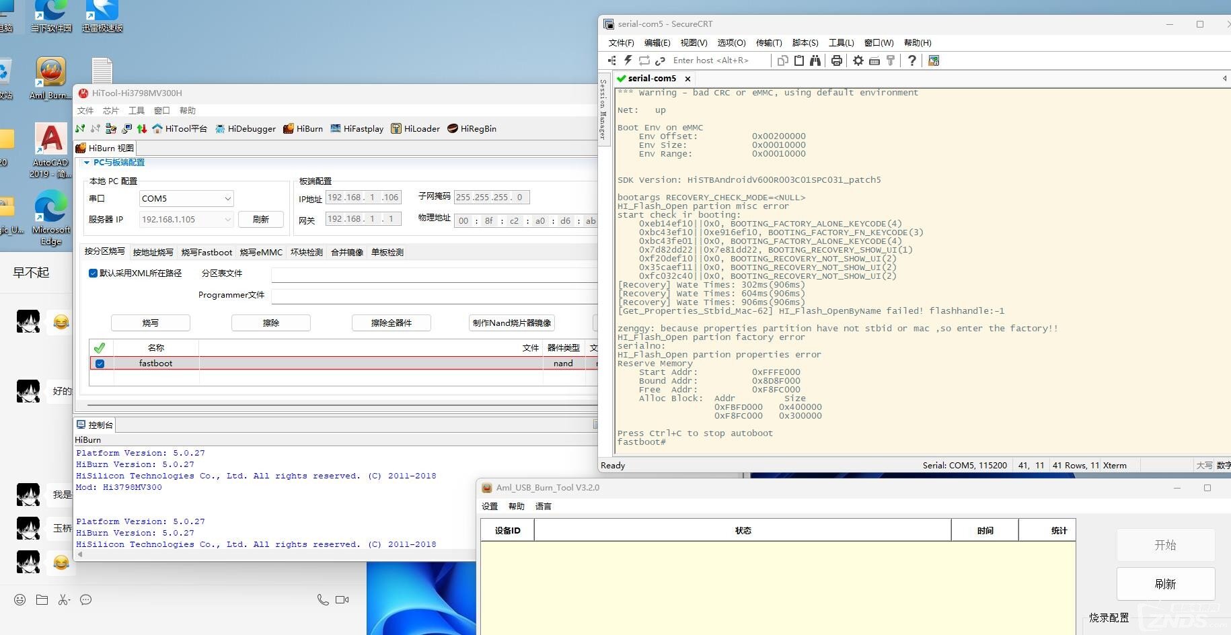The height and width of the screenshot is (635, 1231).
Task: Open the HiTool connection manager icon
Action: (x=111, y=128)
